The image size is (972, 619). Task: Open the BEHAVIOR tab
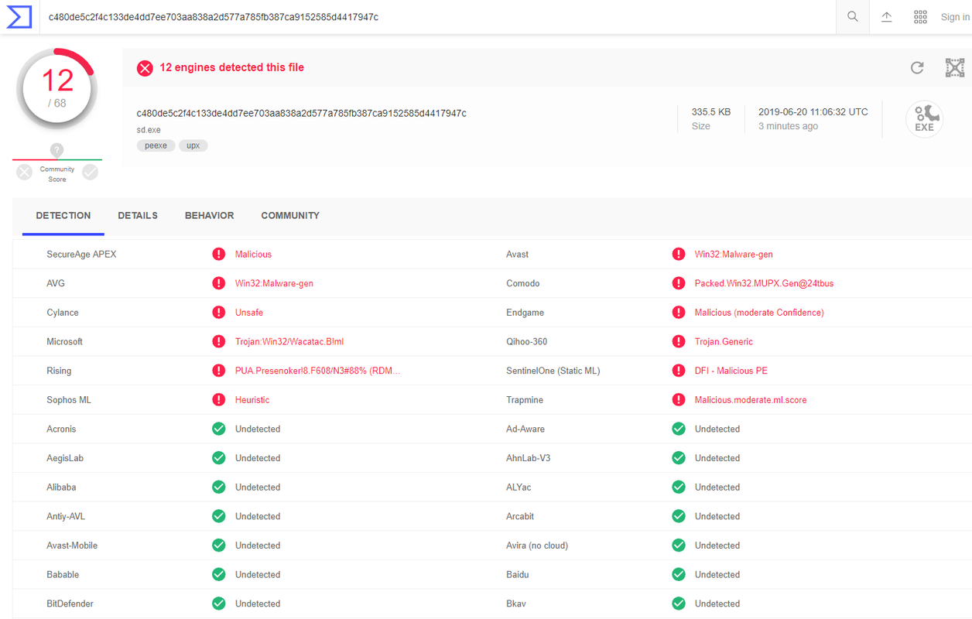coord(209,216)
